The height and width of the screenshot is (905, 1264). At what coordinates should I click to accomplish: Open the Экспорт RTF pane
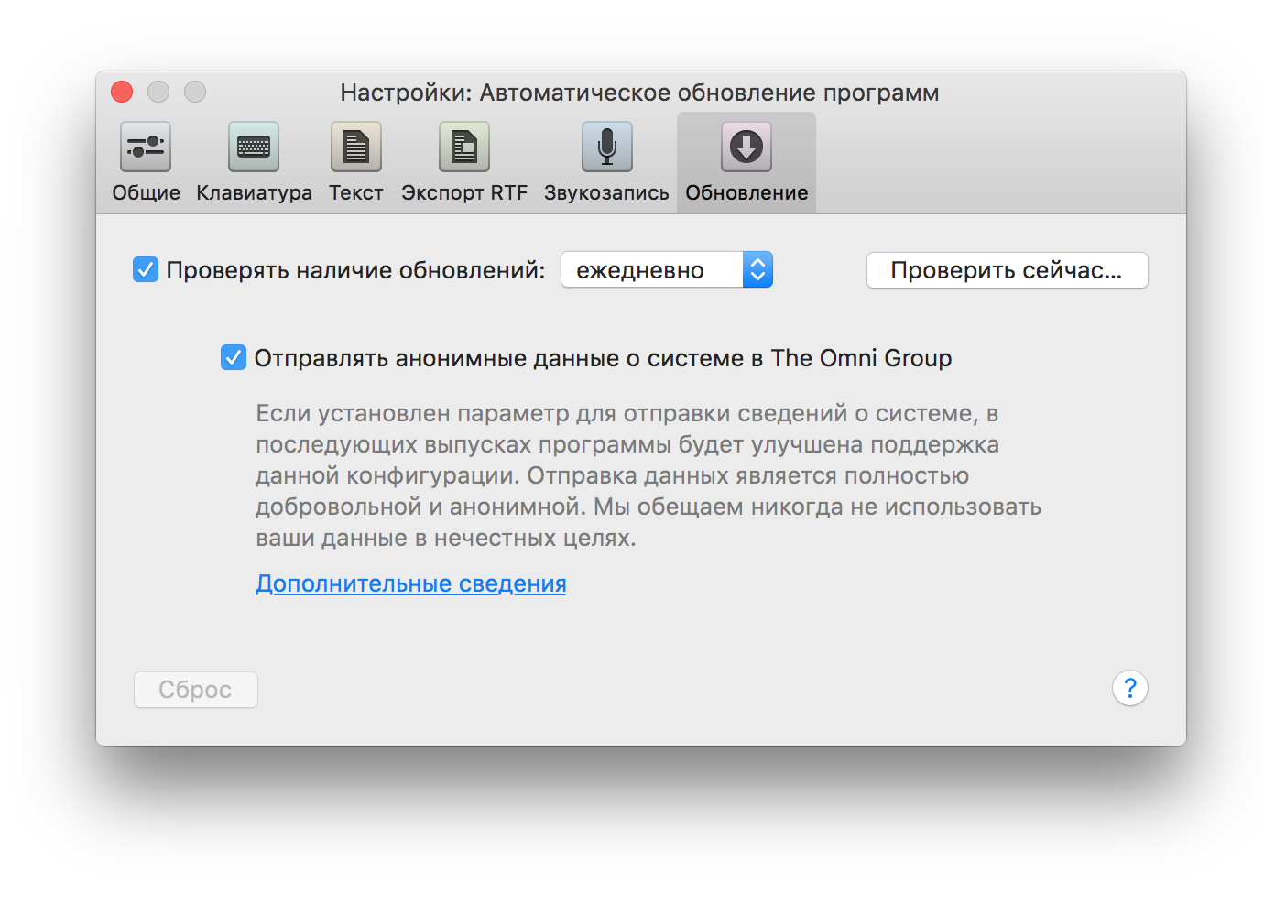(x=464, y=162)
